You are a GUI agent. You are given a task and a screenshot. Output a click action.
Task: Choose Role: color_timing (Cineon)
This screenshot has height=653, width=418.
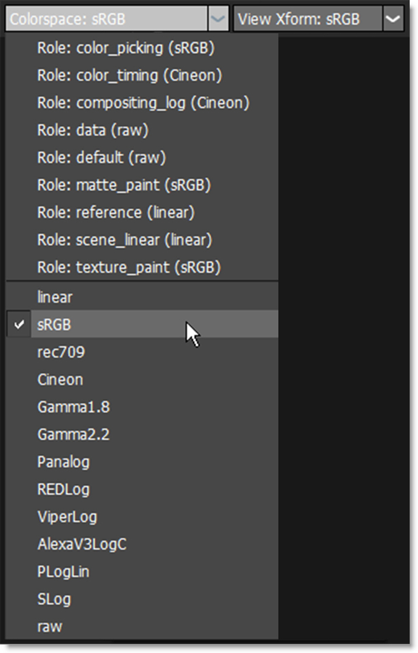coord(129,76)
